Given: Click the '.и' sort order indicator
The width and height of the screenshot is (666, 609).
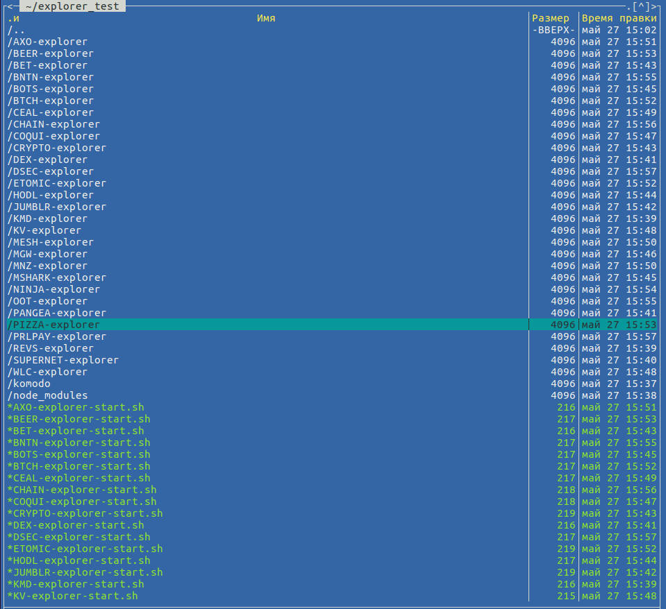Looking at the screenshot, I should [x=13, y=18].
